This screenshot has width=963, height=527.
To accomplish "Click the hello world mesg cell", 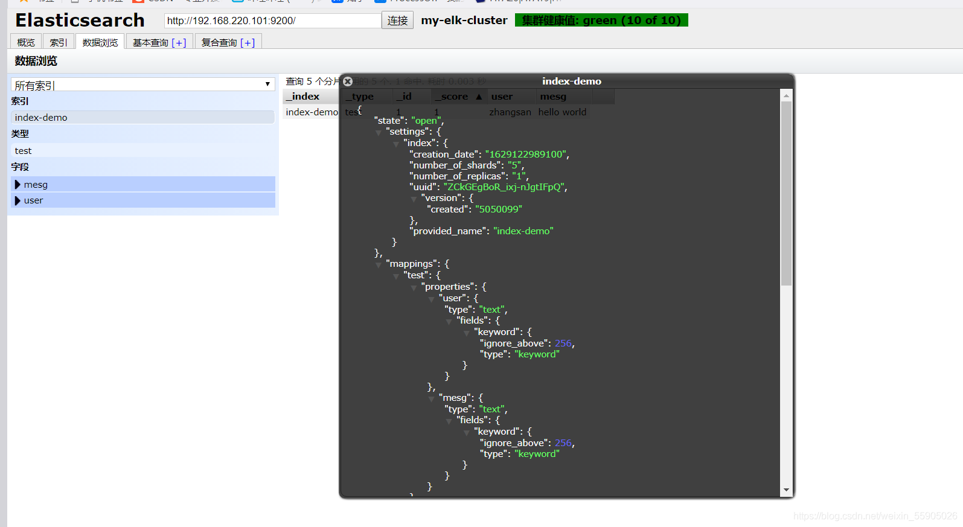I will tap(562, 112).
